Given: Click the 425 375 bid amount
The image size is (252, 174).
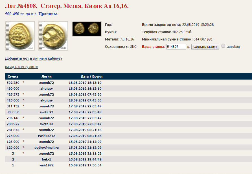Looking at the screenshot, I should tap(13, 94).
